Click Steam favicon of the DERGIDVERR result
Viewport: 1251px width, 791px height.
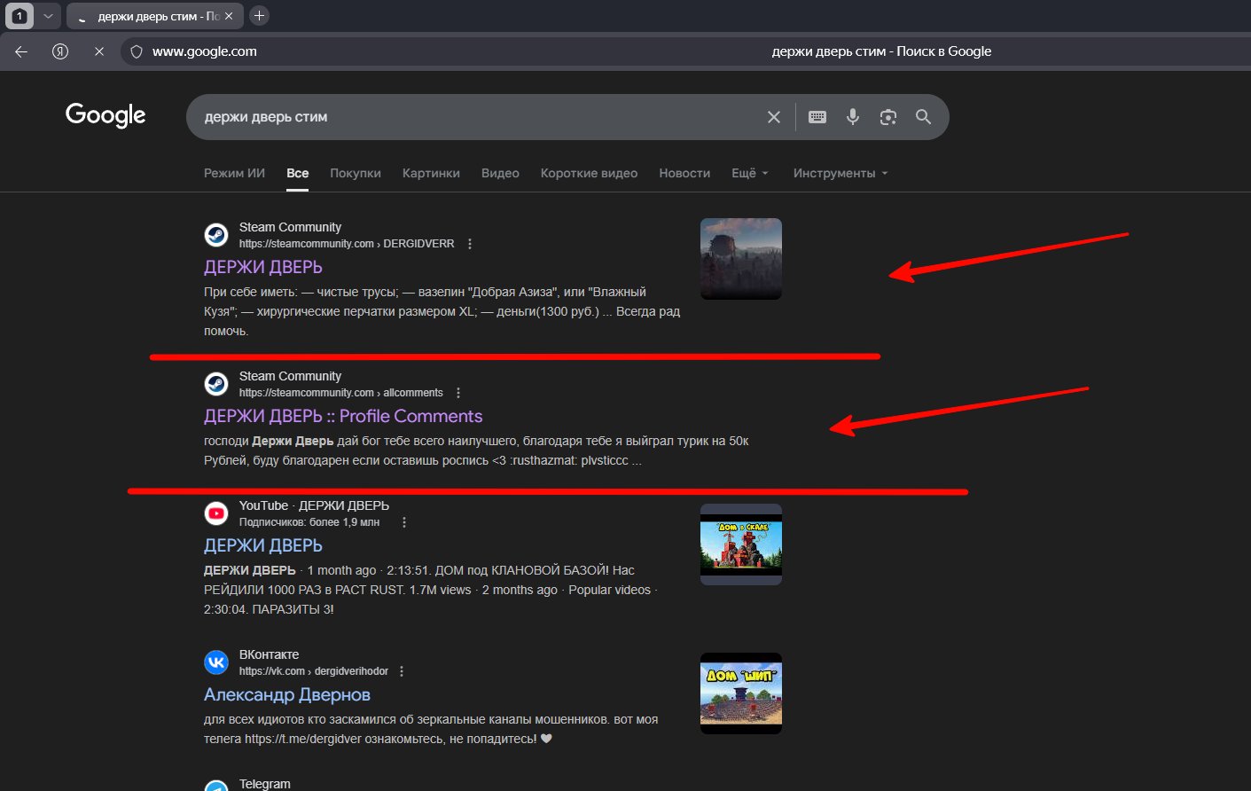tap(216, 235)
